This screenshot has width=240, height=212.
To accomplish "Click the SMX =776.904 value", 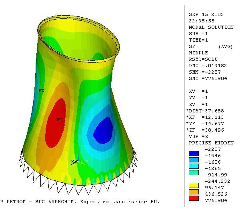I will pos(208,78).
